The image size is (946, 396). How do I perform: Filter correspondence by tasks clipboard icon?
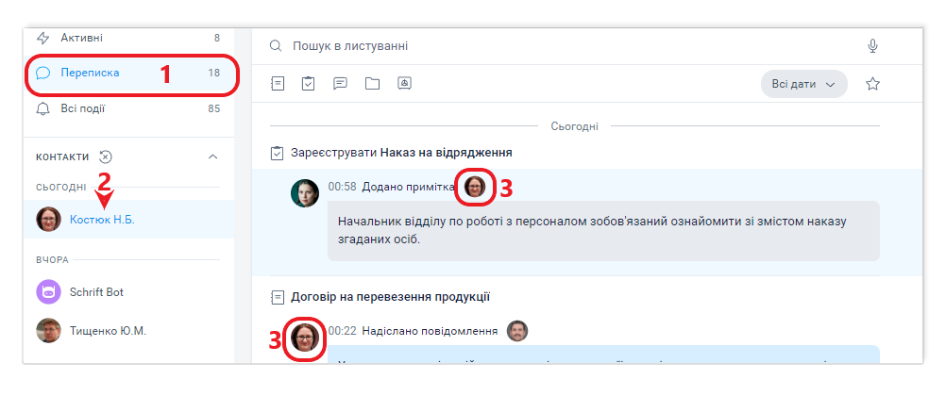[x=308, y=84]
